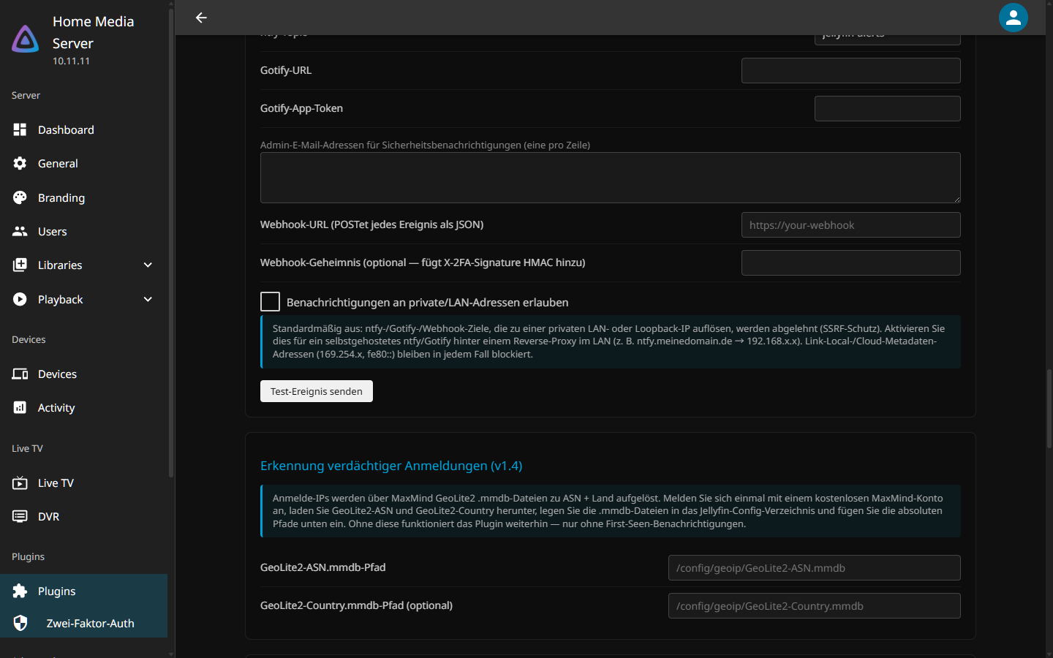This screenshot has height=658, width=1053.
Task: Open the Live TV menu entry
Action: point(83,483)
